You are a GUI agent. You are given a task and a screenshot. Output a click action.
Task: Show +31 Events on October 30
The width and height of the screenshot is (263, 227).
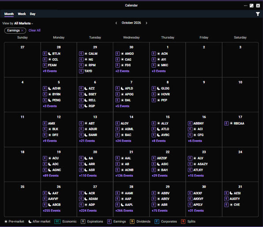[x=196, y=211]
